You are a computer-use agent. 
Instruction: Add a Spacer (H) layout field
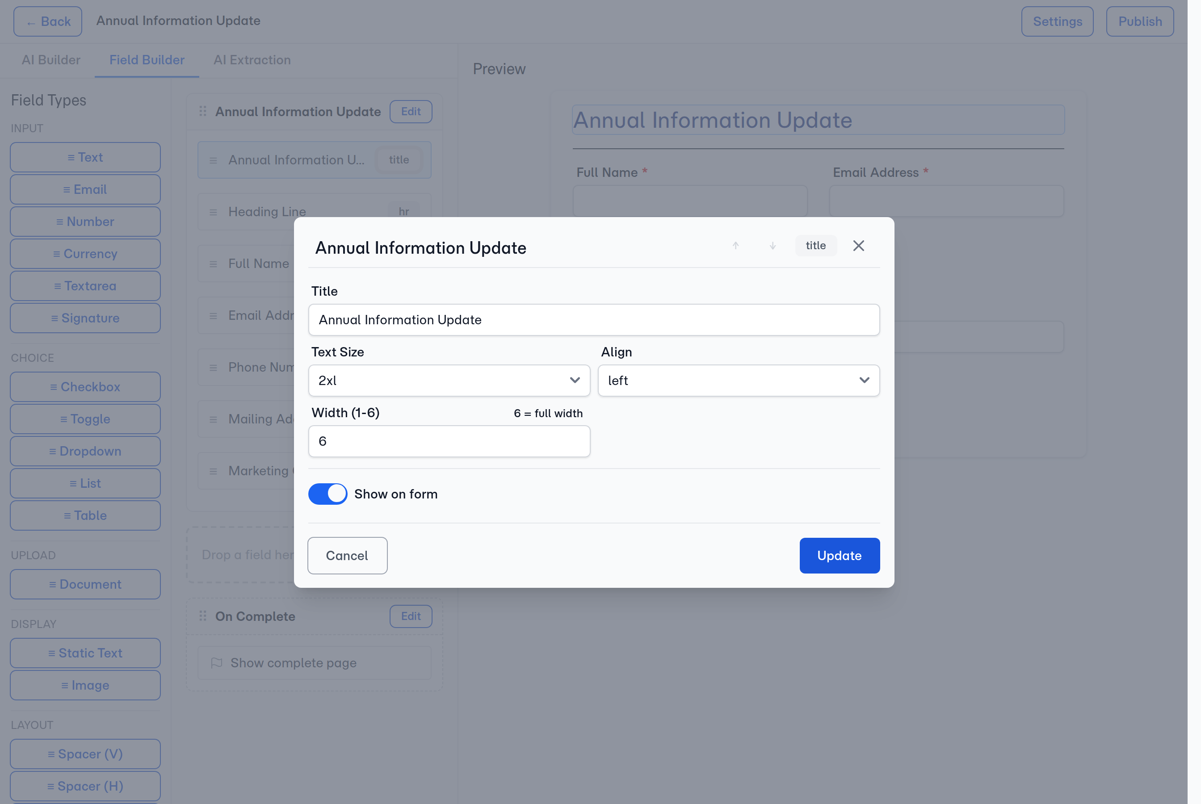(85, 786)
